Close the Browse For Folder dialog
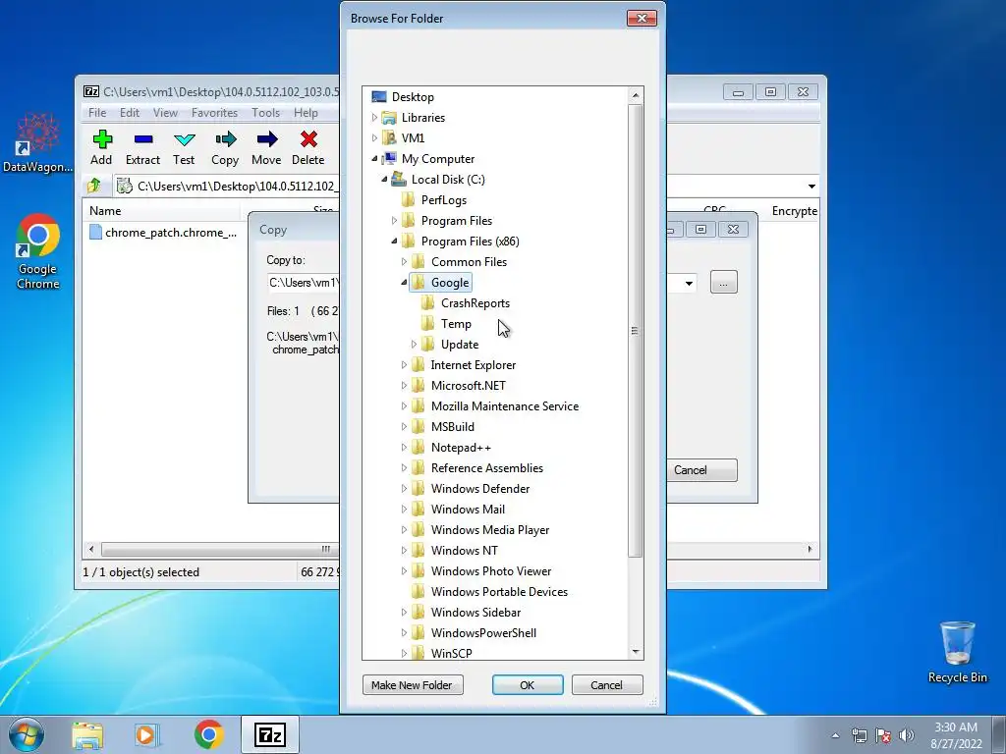 pyautogui.click(x=642, y=18)
